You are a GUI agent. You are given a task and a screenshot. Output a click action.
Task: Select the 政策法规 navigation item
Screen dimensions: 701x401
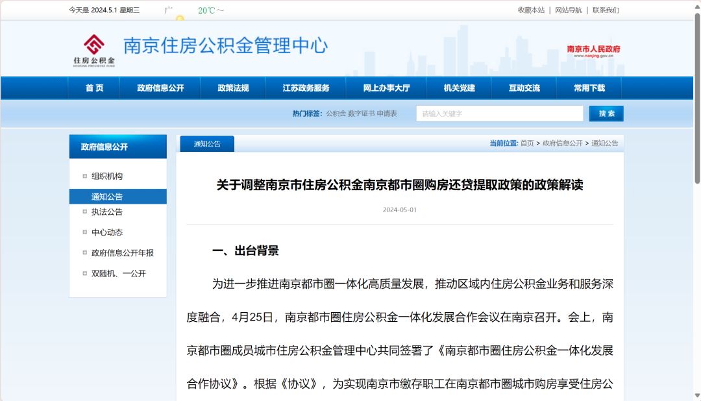[x=233, y=88]
